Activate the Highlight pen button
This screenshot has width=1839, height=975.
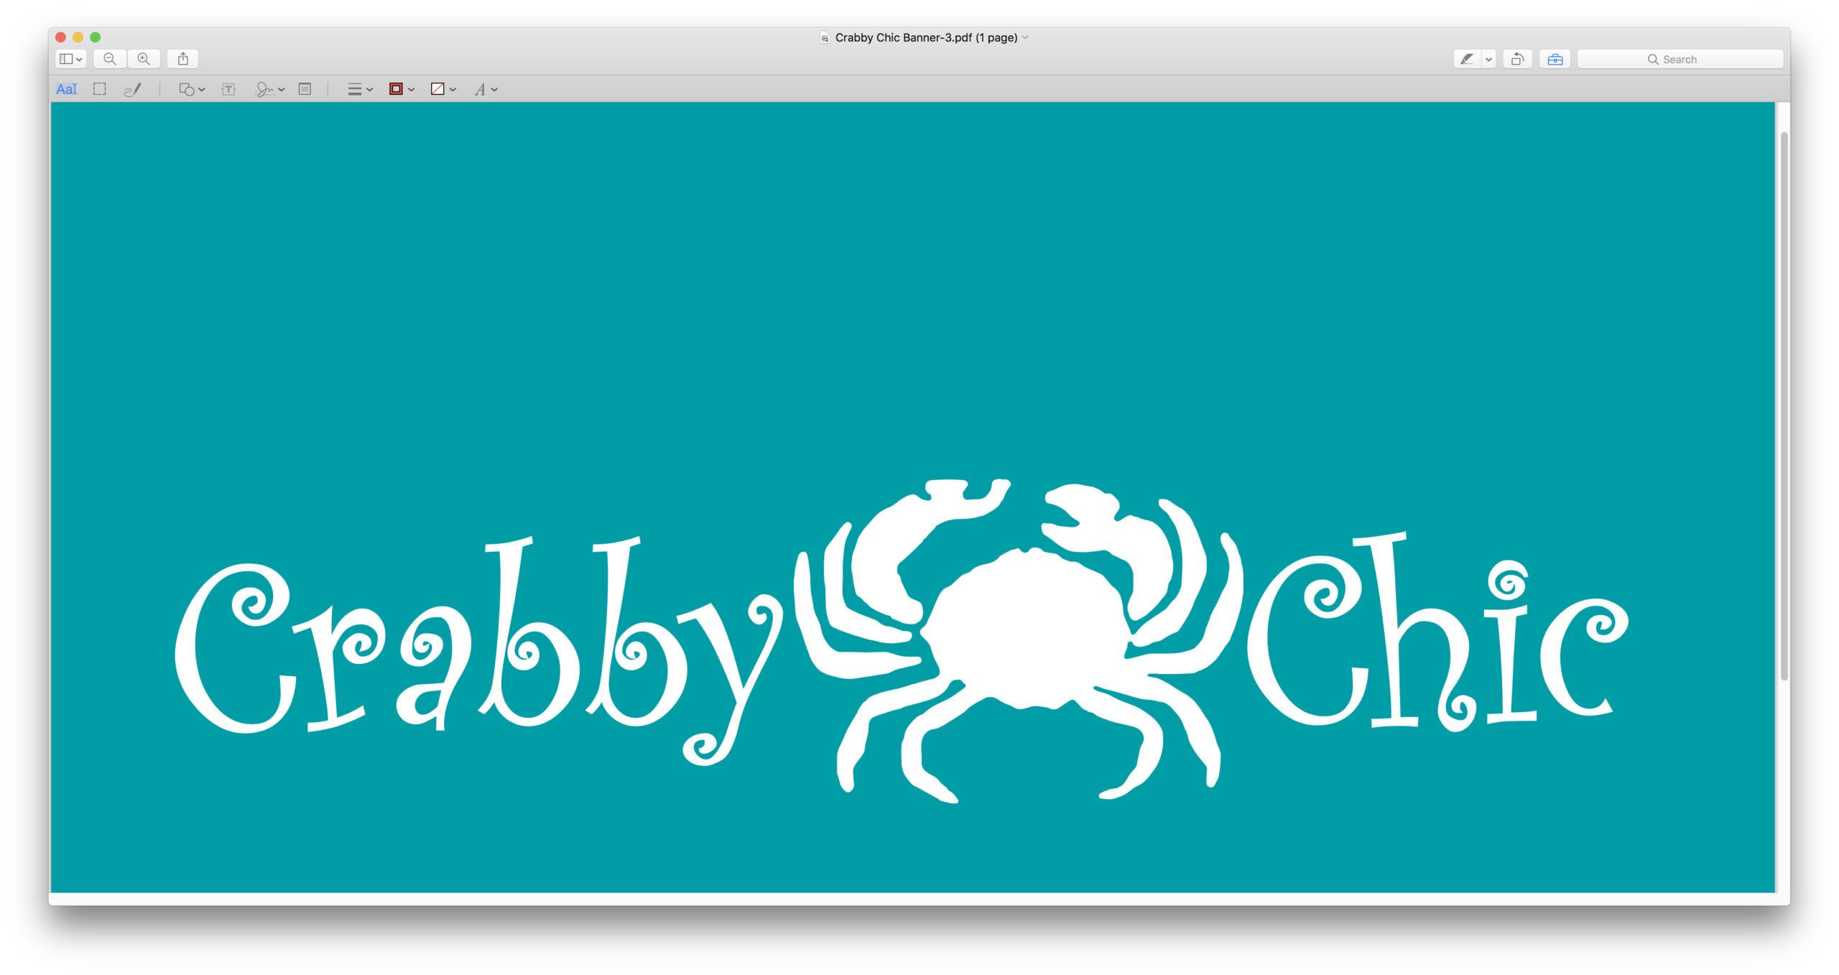[x=1467, y=59]
